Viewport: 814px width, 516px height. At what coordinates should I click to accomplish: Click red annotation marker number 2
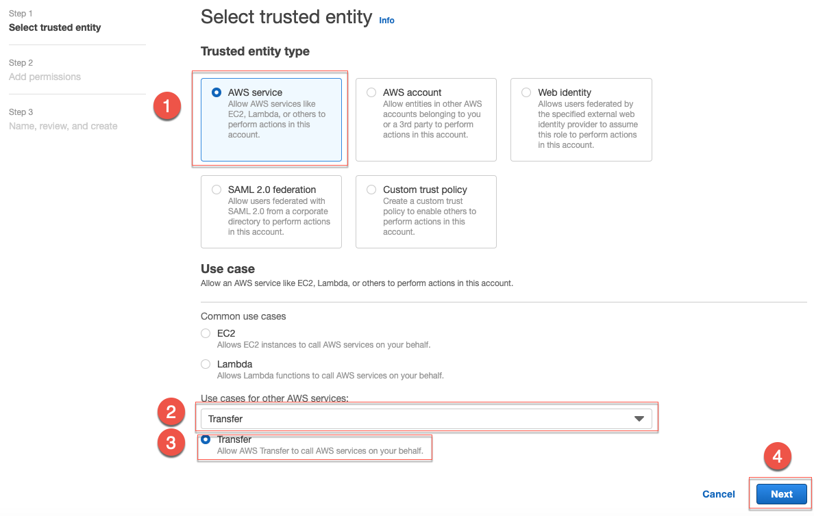point(171,412)
